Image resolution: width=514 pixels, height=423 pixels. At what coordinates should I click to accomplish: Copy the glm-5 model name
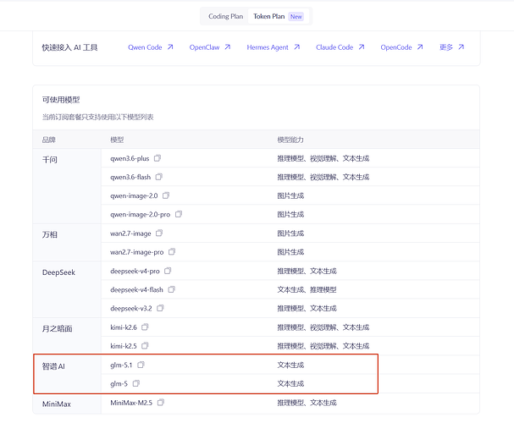tap(136, 383)
